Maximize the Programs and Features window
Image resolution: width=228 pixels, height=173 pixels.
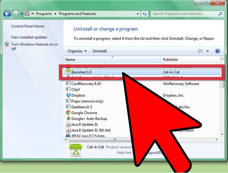coord(206,3)
